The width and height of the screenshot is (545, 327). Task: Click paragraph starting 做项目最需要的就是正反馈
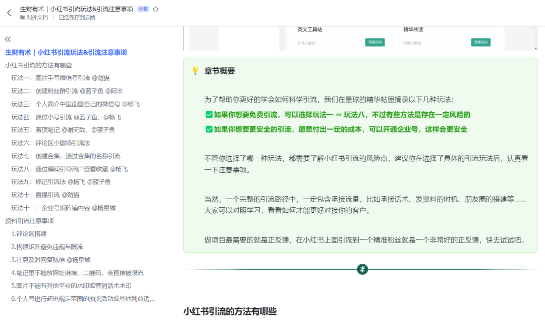[366, 240]
